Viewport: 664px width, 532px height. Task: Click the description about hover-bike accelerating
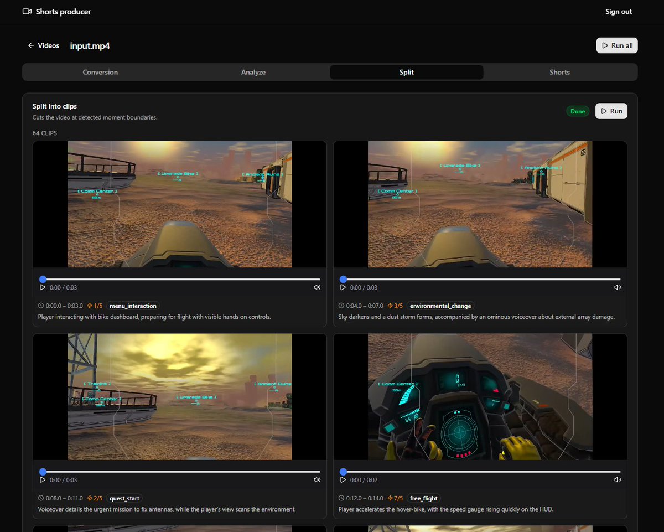(446, 509)
